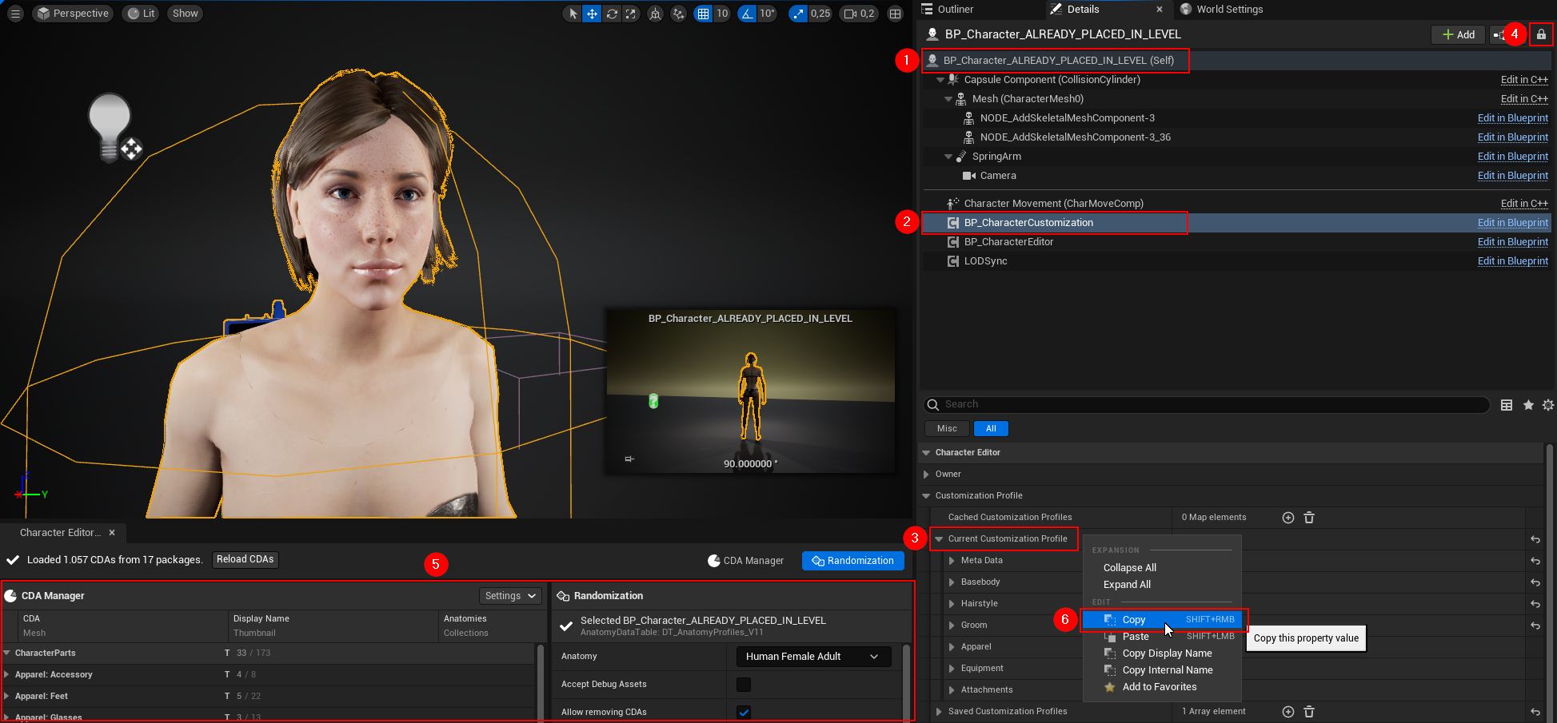Choose Copy from the context menu

pos(1133,620)
